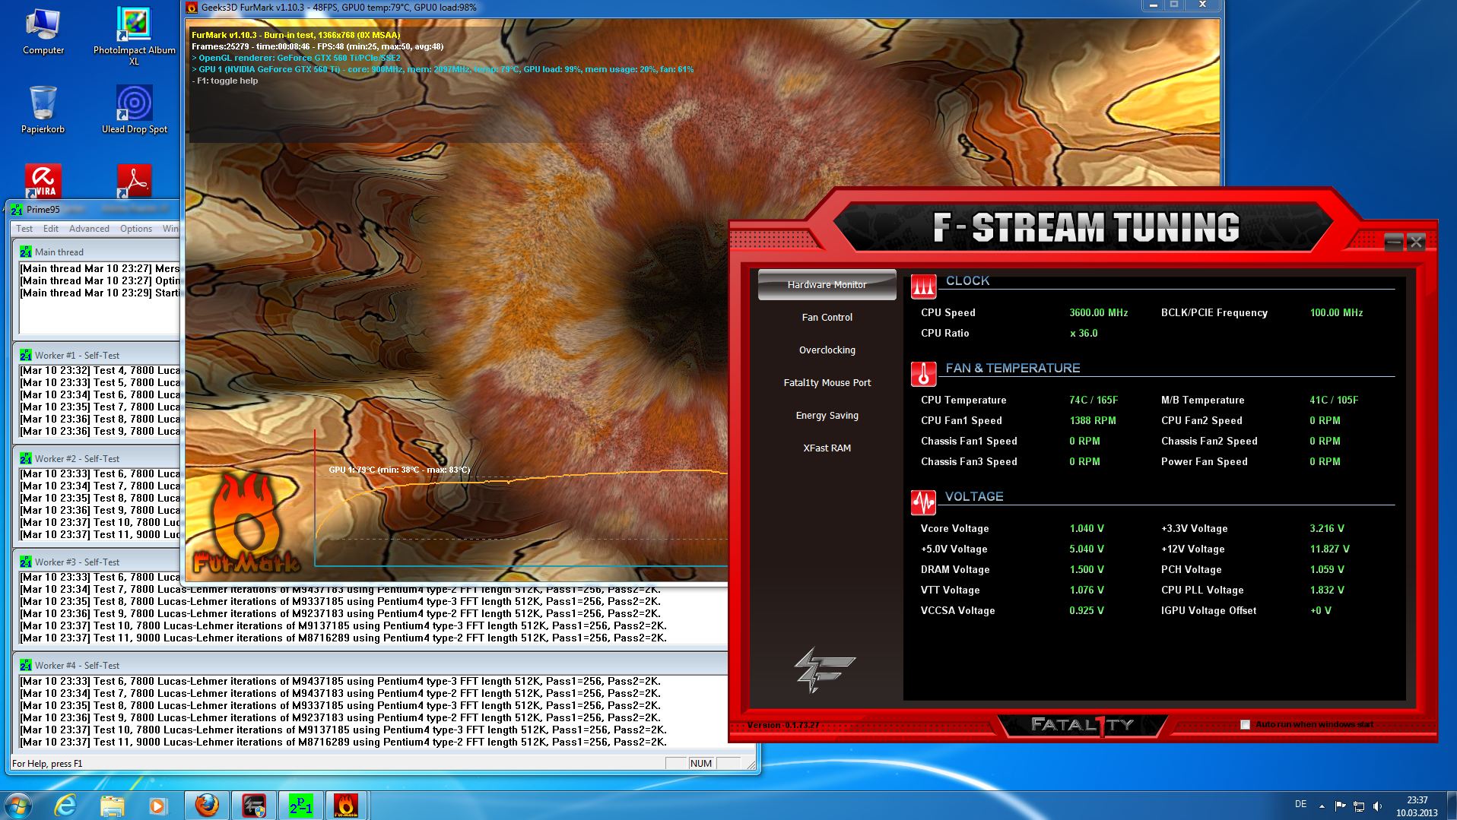Image resolution: width=1457 pixels, height=820 pixels.
Task: Open Internet Explorer from taskbar
Action: (66, 805)
